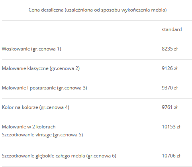
Task: Click the 'Cena detaliczna' table heading
Action: point(98,10)
